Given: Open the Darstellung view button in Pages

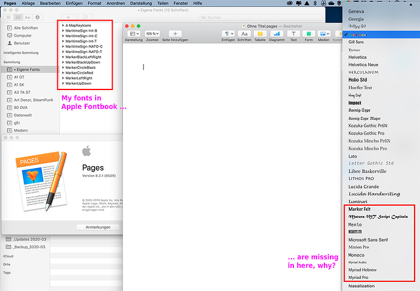Looking at the screenshot, I should (134, 33).
